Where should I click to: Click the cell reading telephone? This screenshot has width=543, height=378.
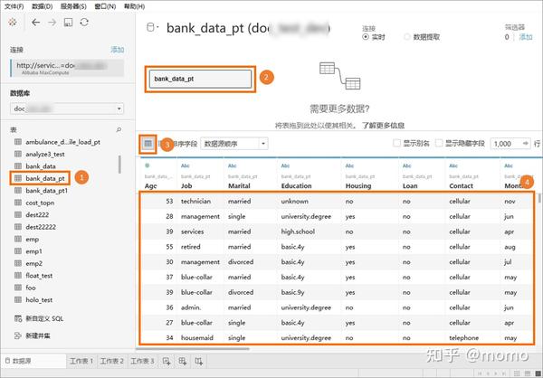click(x=463, y=338)
